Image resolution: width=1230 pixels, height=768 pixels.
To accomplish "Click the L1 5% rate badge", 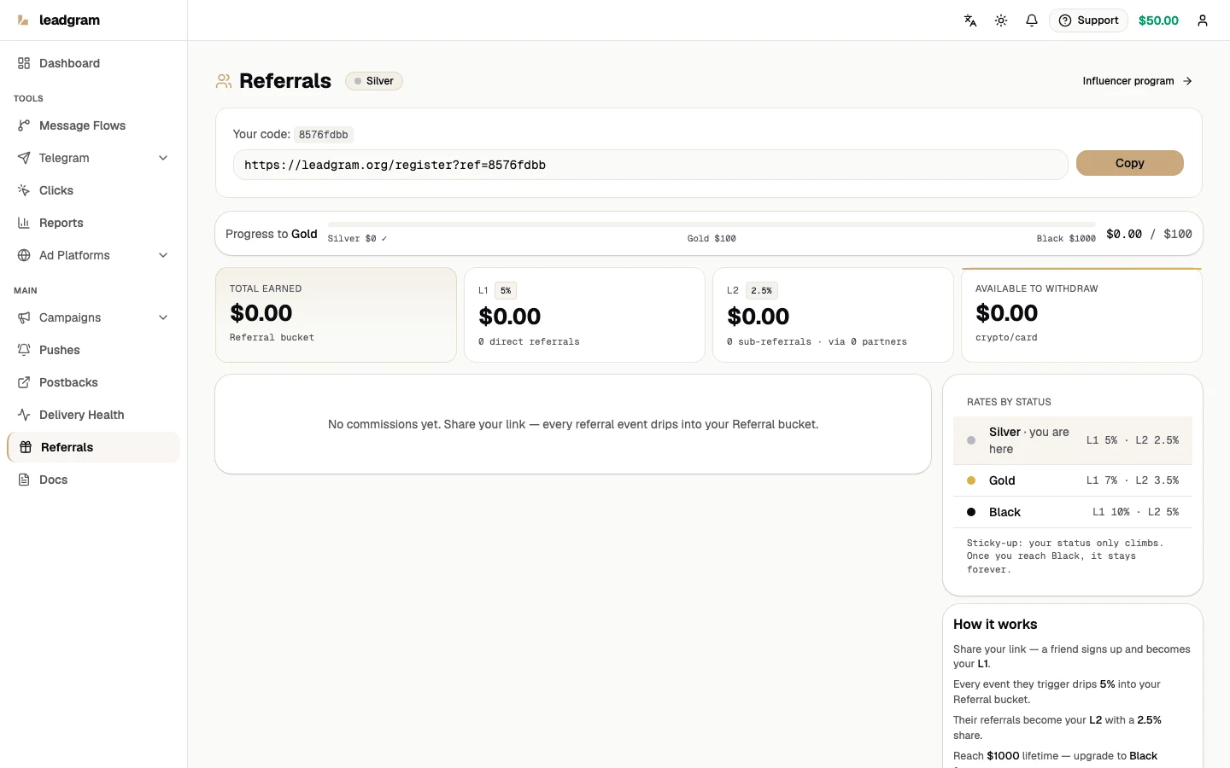I will click(x=506, y=291).
